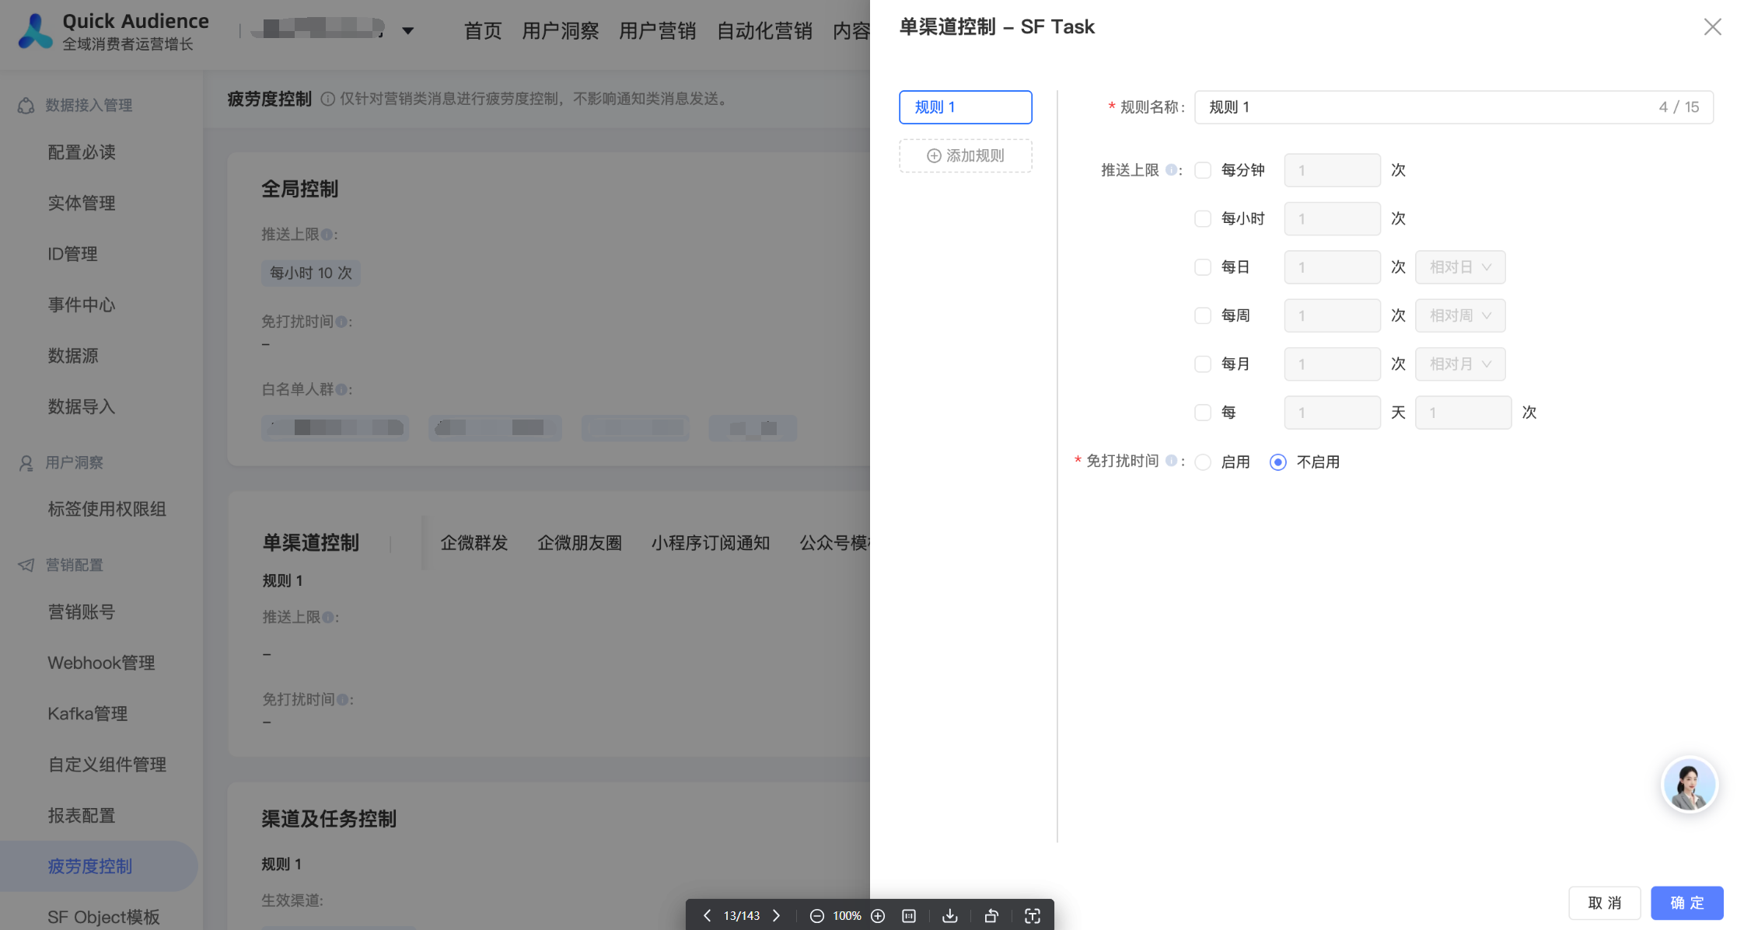Open 事件中心 in the sidebar
Viewport: 1737px width, 930px height.
(82, 305)
